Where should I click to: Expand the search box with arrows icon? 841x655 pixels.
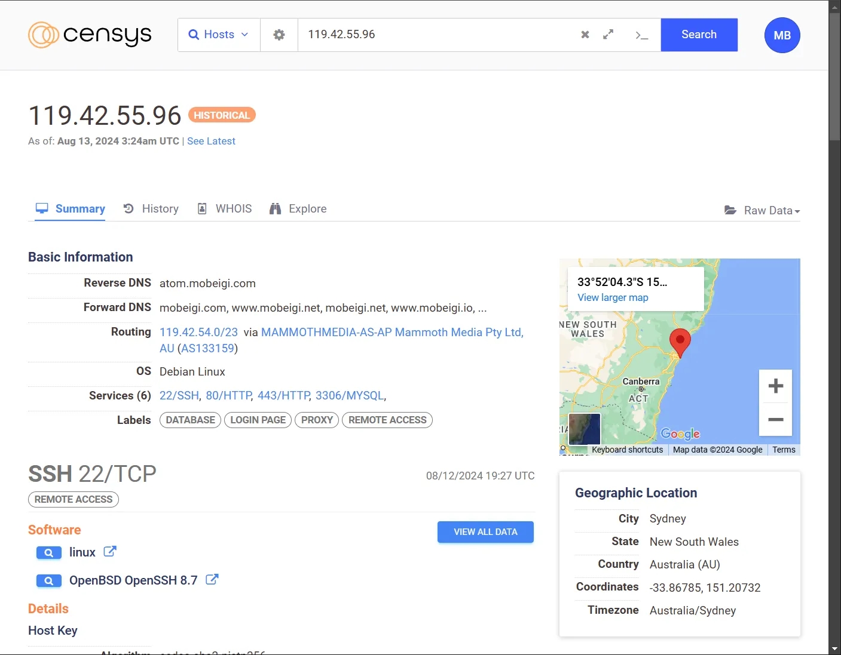(608, 35)
